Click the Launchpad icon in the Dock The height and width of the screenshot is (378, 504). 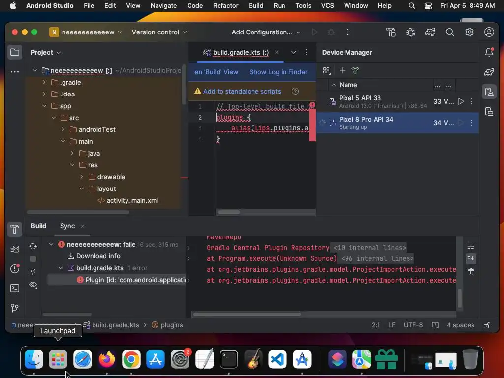58,359
